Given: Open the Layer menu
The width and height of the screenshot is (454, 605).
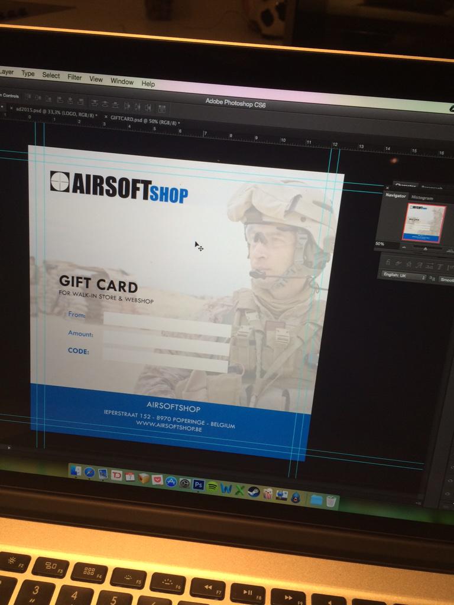Looking at the screenshot, I should coord(6,71).
